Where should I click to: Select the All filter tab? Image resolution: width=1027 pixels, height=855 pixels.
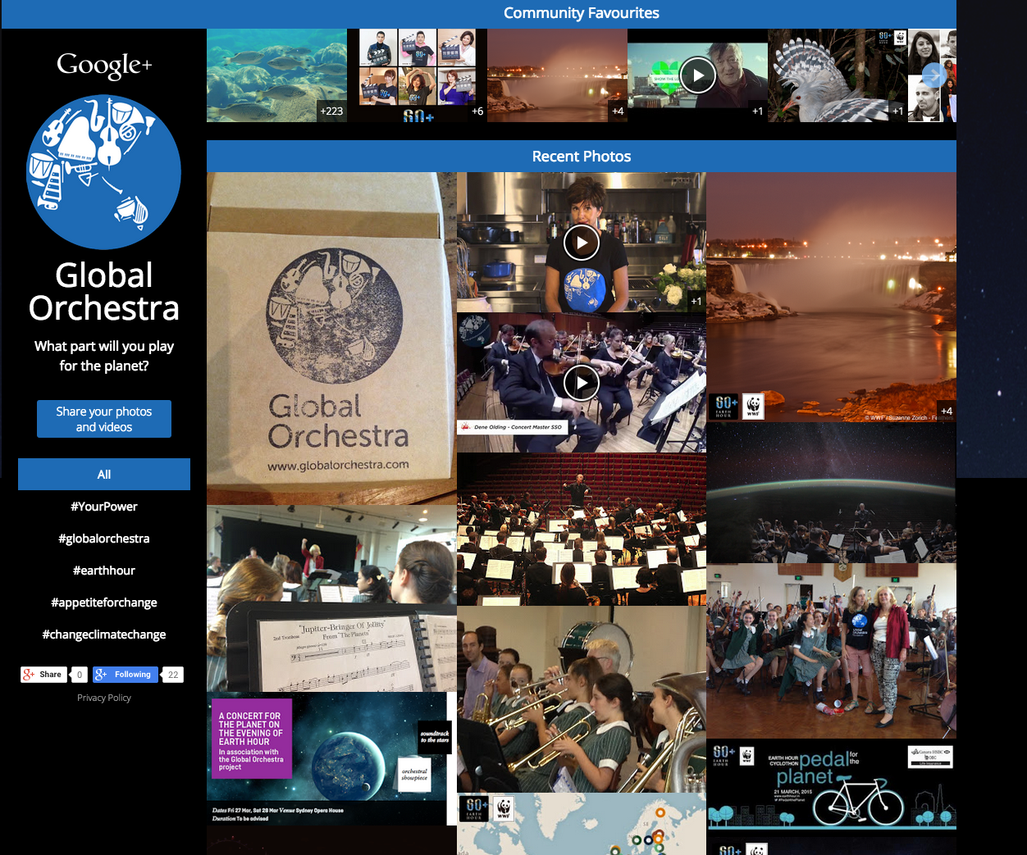coord(104,475)
